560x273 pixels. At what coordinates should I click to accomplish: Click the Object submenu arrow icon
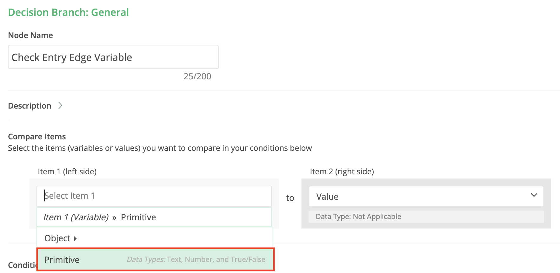point(75,238)
